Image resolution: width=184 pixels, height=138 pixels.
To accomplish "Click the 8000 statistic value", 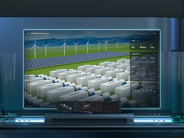I will (x=143, y=47).
